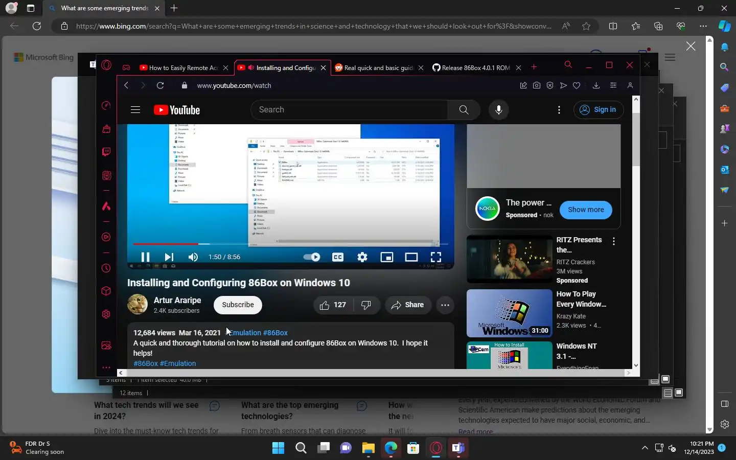This screenshot has height=460, width=736.
Task: Switch the video to theater mode
Action: click(411, 257)
